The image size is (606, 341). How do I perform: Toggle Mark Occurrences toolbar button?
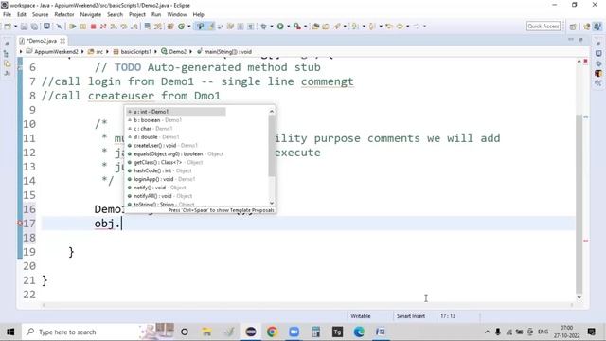click(210, 27)
